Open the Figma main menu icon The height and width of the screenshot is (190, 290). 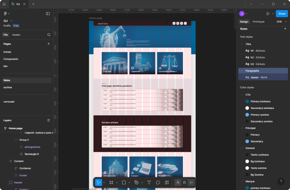click(x=5, y=14)
